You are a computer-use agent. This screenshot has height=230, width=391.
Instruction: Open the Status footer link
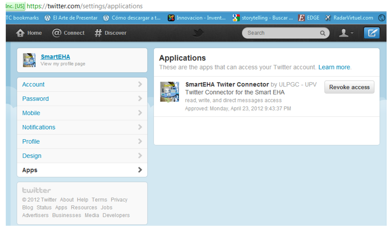tap(44, 207)
